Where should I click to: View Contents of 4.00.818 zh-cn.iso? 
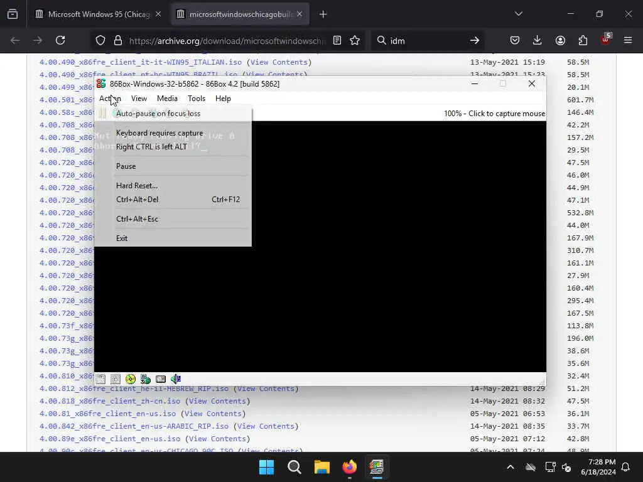[x=217, y=401]
